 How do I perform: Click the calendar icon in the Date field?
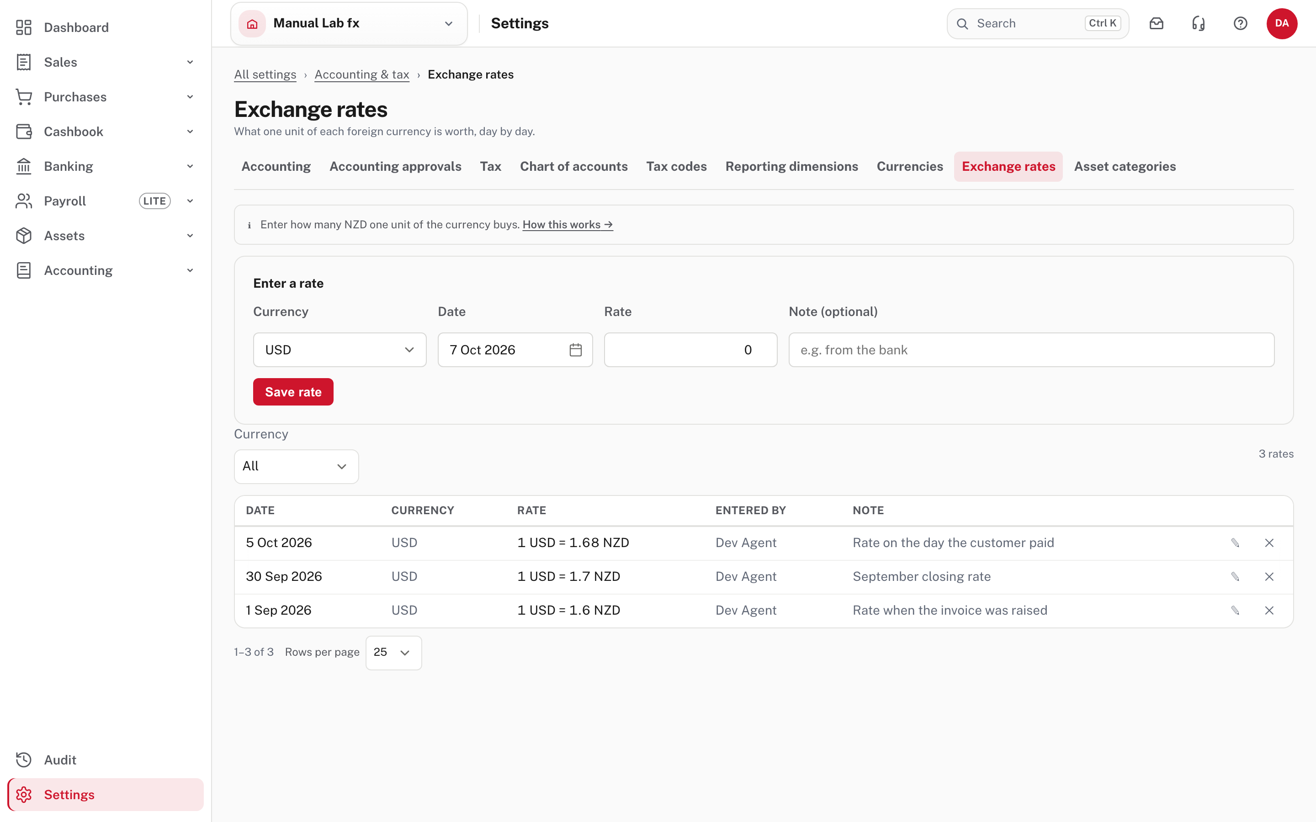pyautogui.click(x=575, y=349)
